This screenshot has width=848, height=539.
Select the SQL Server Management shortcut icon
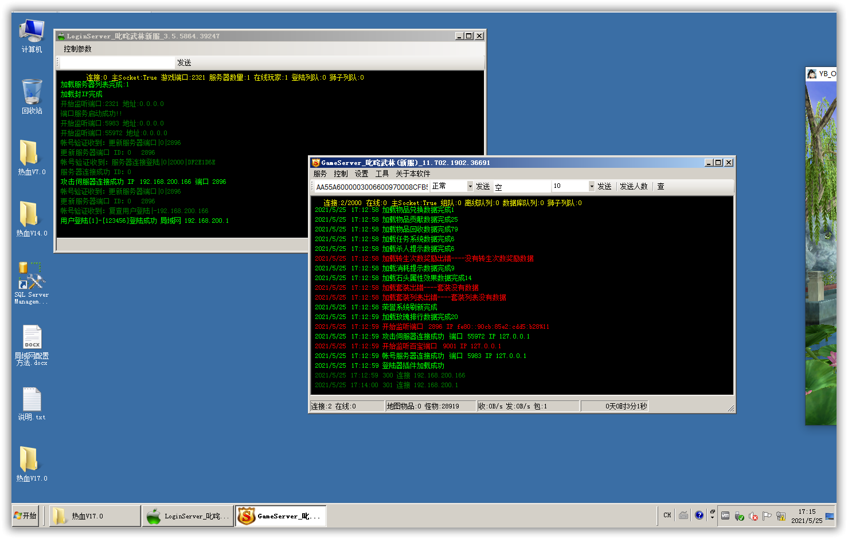point(32,283)
